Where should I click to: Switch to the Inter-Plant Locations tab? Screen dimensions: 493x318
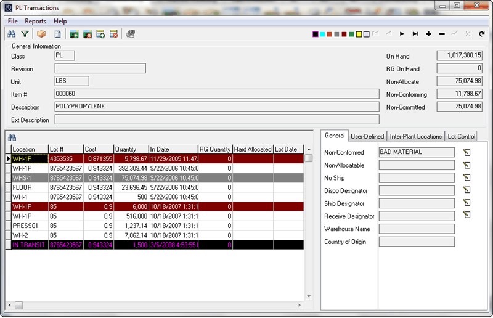click(415, 136)
